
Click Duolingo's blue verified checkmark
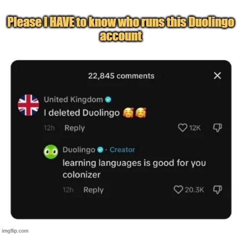tap(100, 150)
